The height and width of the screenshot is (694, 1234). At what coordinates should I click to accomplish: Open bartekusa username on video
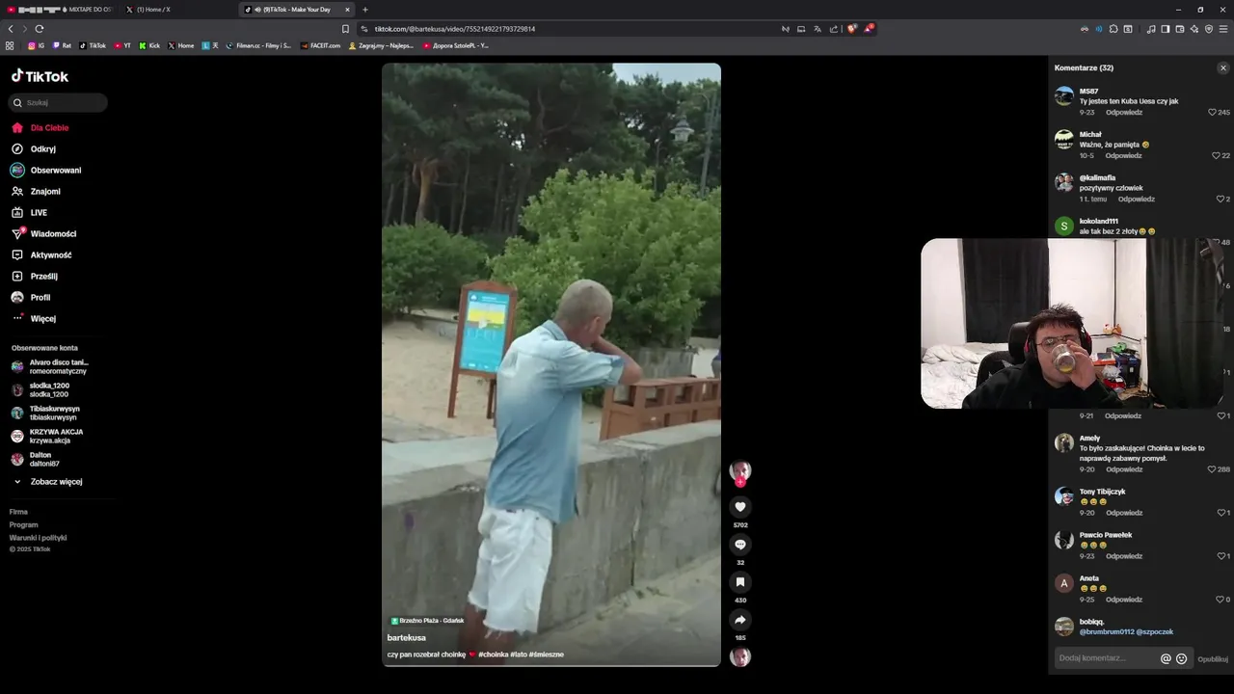pyautogui.click(x=406, y=638)
